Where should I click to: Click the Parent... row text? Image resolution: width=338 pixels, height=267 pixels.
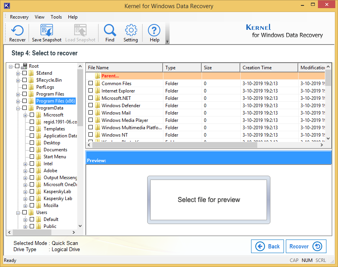(110, 76)
